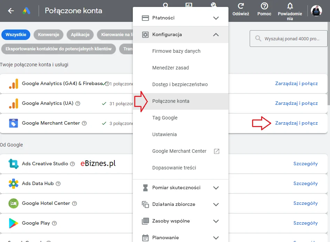Click help icon next to Google Merchant Center

click(84, 123)
